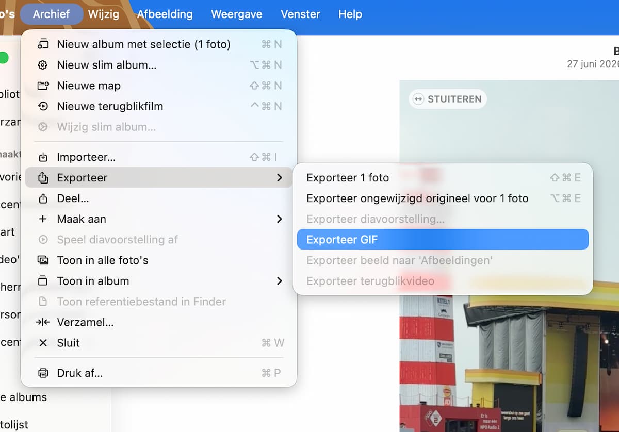
Task: Click the share icon beside Deel
Action: point(43,198)
